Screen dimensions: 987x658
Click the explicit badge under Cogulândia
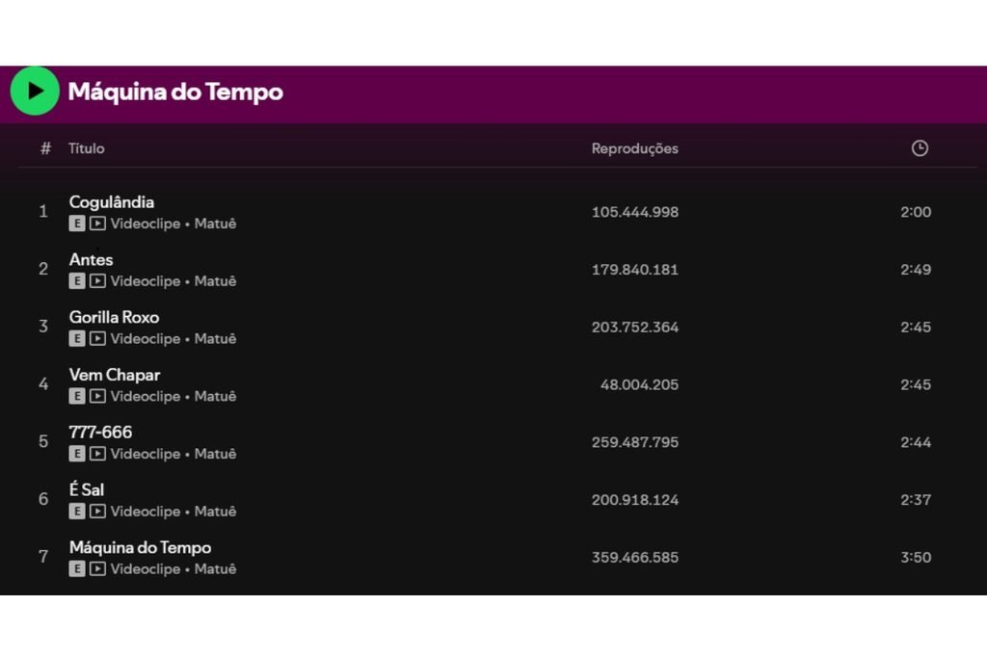tap(77, 224)
